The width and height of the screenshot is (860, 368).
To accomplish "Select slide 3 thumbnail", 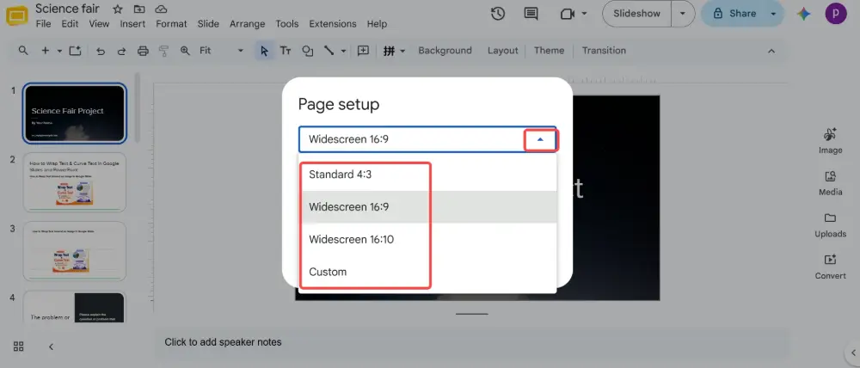I will tap(75, 252).
